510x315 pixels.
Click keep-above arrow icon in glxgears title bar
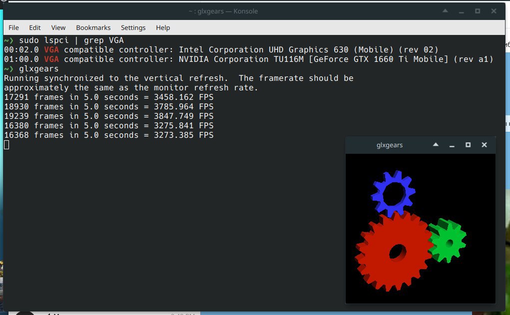coord(436,145)
